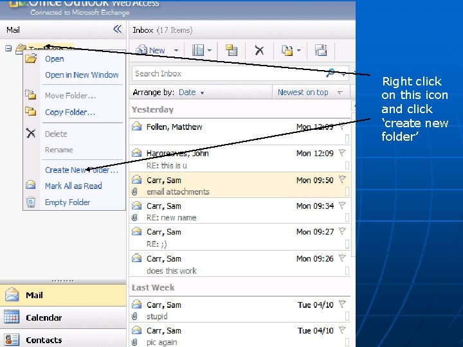
Task: Click the Move Folder... menu entry
Action: tap(70, 96)
